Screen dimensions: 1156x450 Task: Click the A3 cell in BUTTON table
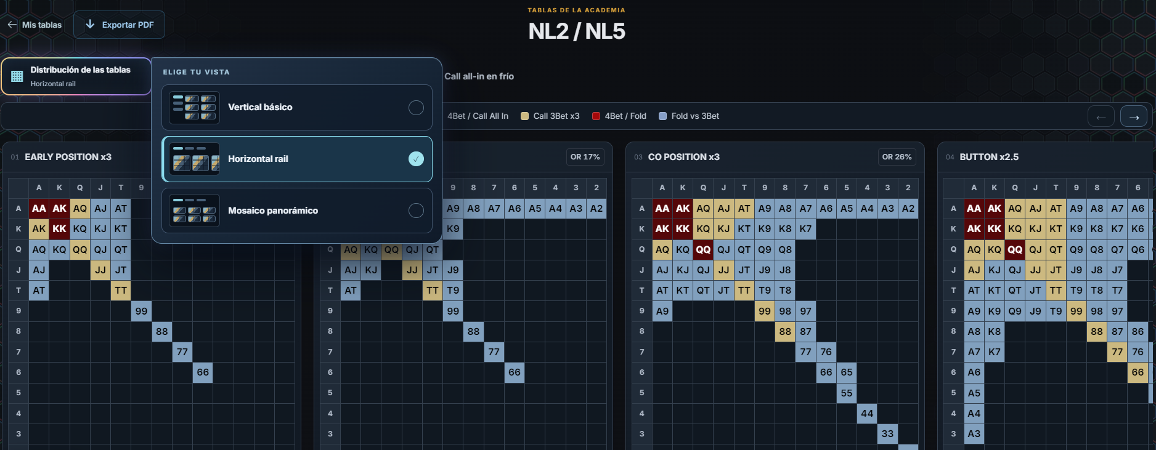(974, 433)
